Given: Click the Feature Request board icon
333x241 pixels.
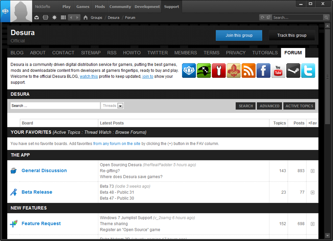Looking at the screenshot, I should point(14,224).
